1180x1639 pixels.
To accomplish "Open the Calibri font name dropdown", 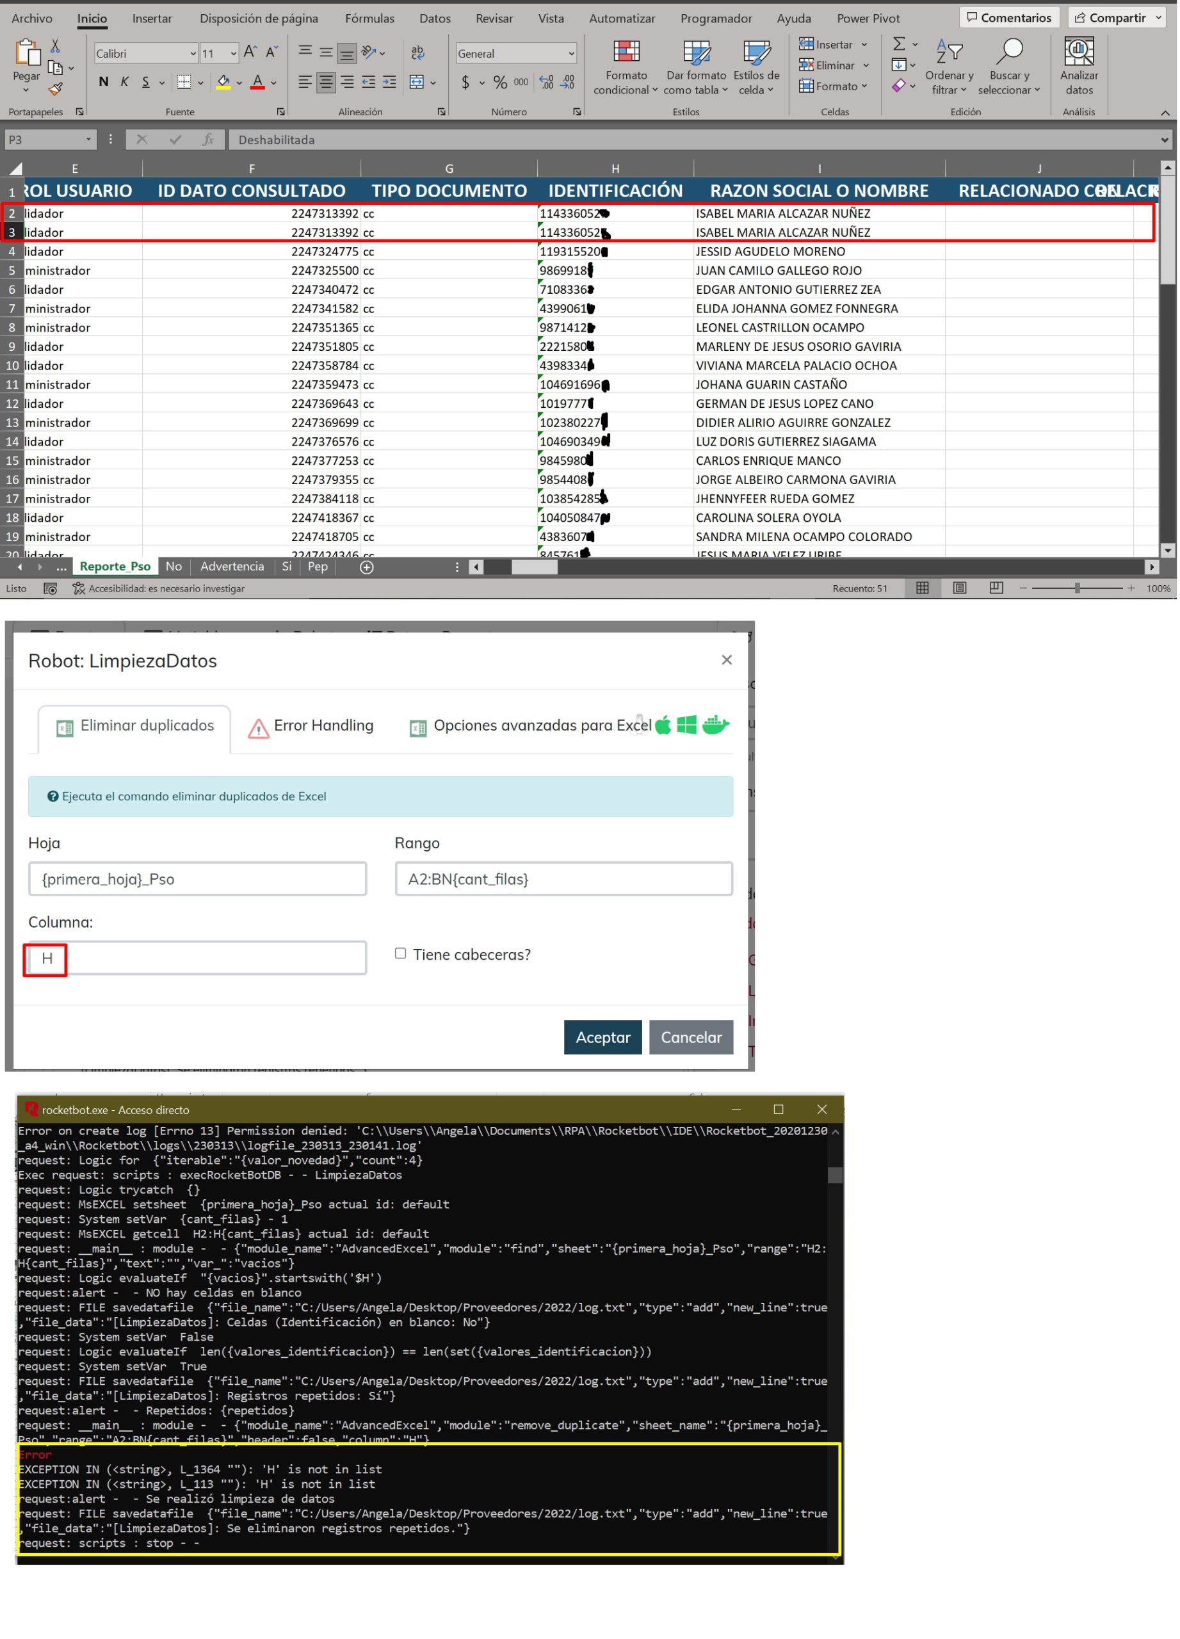I will [x=193, y=54].
